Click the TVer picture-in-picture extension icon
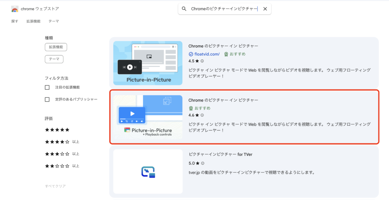This screenshot has height=200, width=389. coord(148,172)
